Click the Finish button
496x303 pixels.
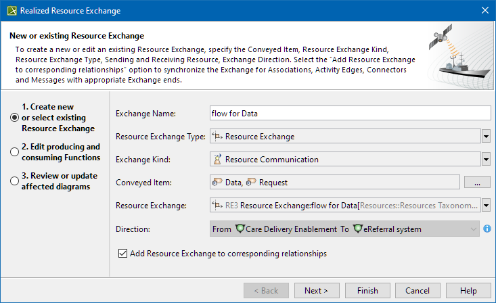pyautogui.click(x=367, y=291)
